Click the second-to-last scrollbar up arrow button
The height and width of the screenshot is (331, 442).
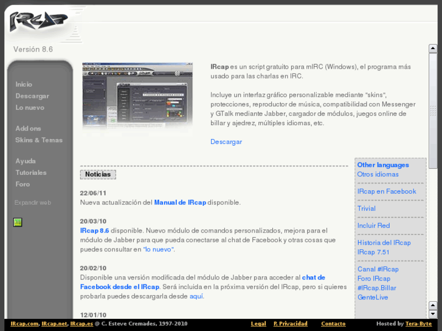[x=433, y=305]
